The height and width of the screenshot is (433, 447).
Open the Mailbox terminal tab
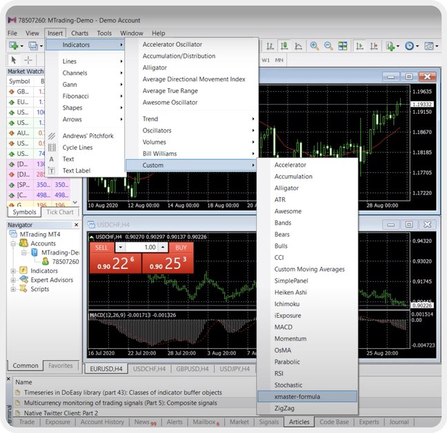pos(206,422)
